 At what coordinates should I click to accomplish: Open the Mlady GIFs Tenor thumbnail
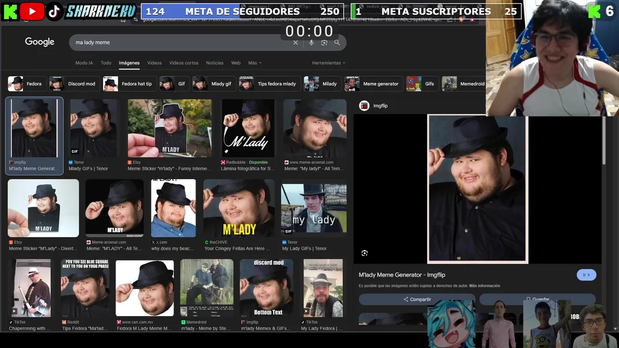tap(93, 128)
